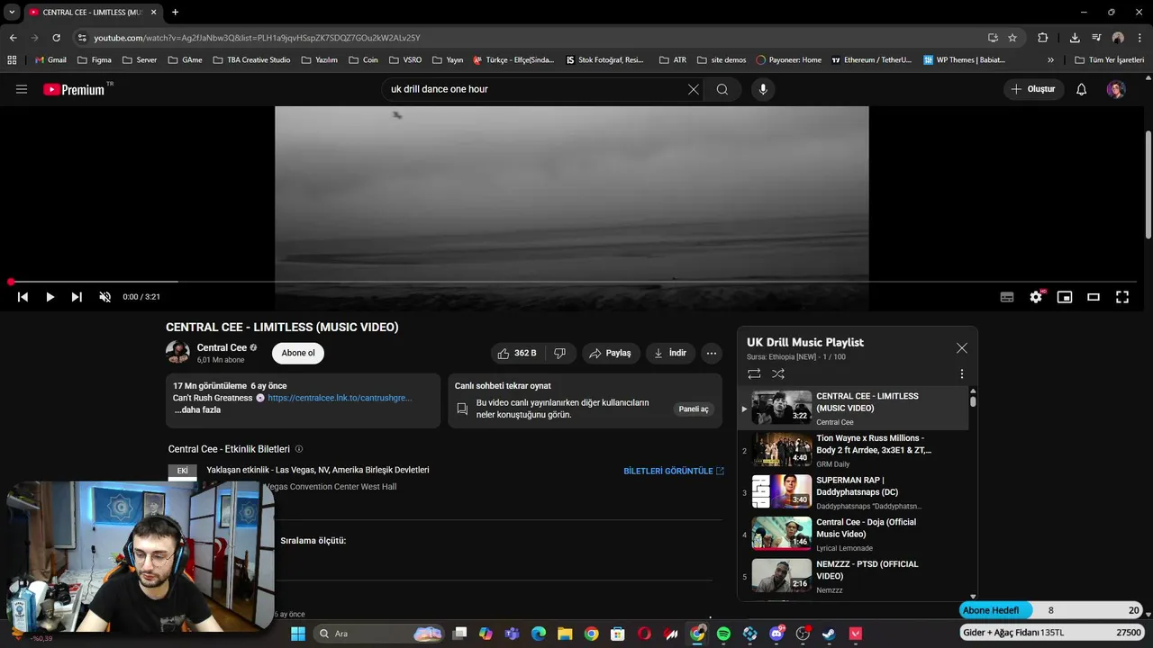This screenshot has width=1153, height=648.
Task: Clear the search box text
Action: click(x=693, y=89)
